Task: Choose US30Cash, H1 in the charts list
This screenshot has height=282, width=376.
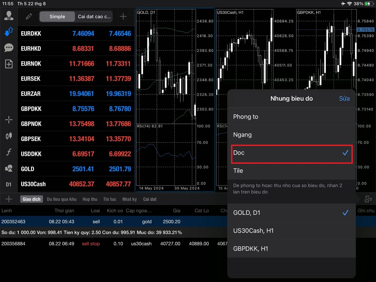Action: tap(292, 231)
